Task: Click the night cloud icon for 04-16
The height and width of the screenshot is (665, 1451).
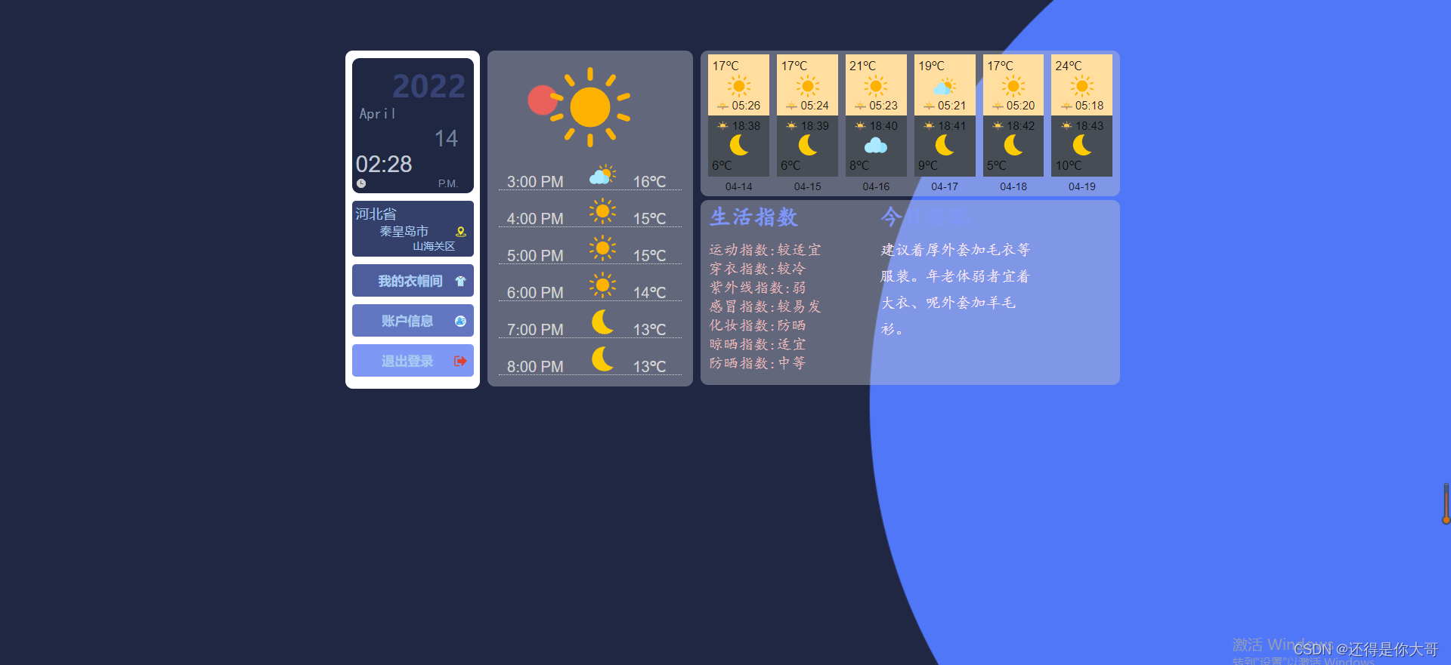Action: [876, 145]
